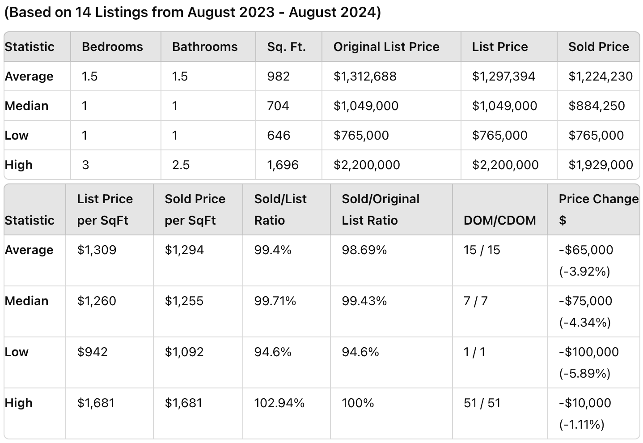Click the Price Change $ column header
Viewport: 643px width, 443px height.
[598, 209]
